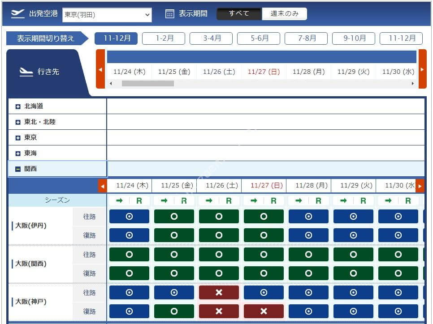The height and width of the screenshot is (324, 433).
Task: Switch to the highlighted 11-12月 period tab
Action: pyautogui.click(x=116, y=38)
